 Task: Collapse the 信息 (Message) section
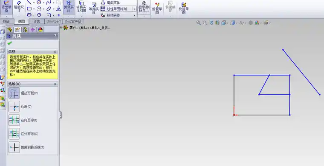[55, 52]
